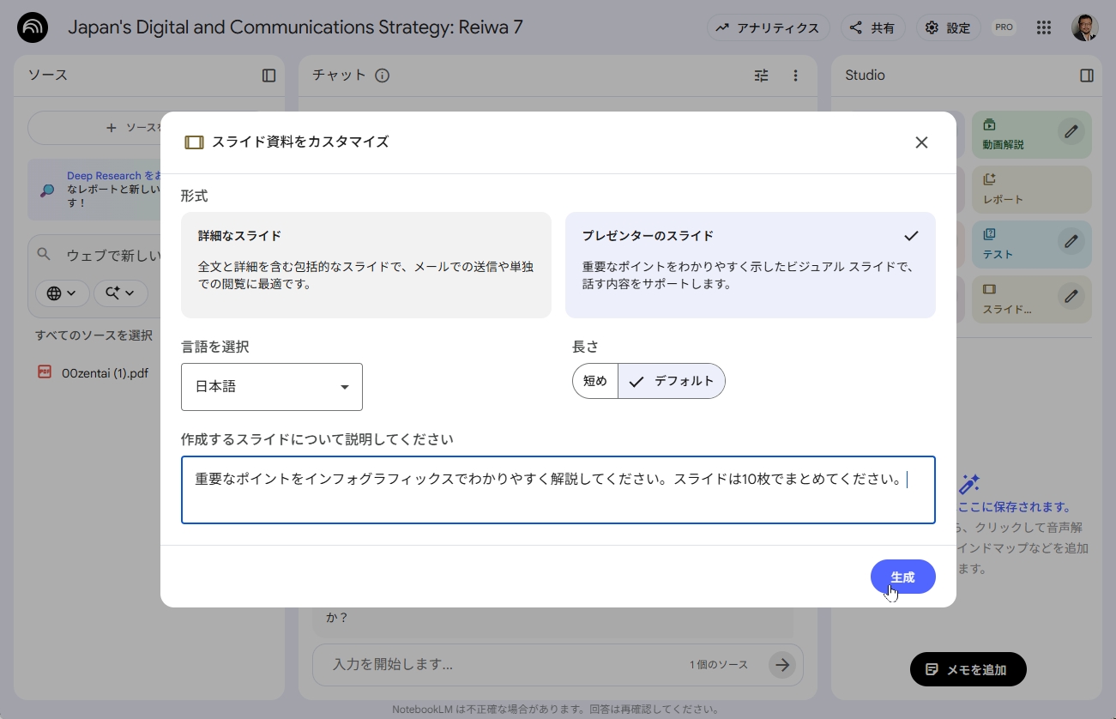Open chat more options menu

[x=796, y=76]
